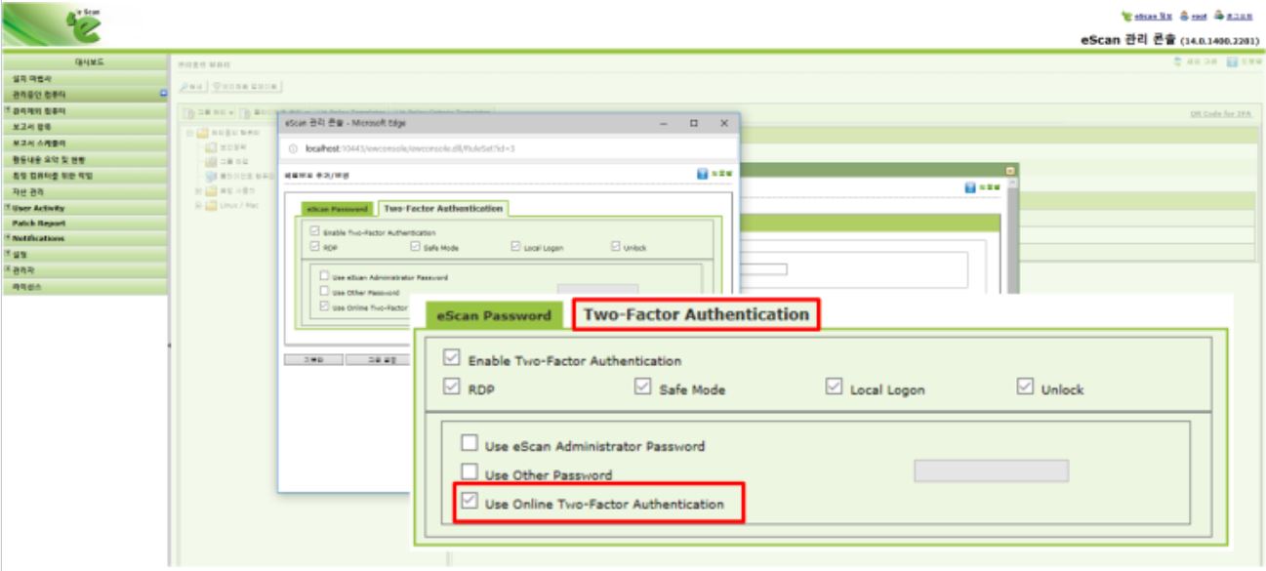Image resolution: width=1266 pixels, height=571 pixels.
Task: Open the Notifications menu
Action: (37, 238)
